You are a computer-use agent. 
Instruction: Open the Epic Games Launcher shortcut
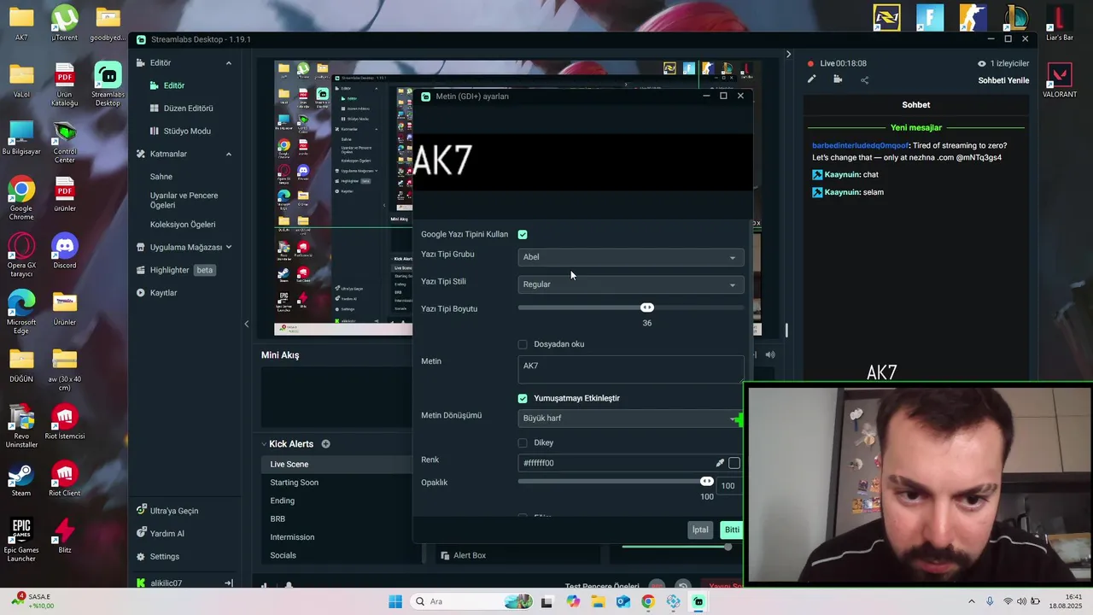21,540
